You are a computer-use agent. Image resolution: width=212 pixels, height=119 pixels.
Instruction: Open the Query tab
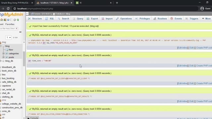78,19
